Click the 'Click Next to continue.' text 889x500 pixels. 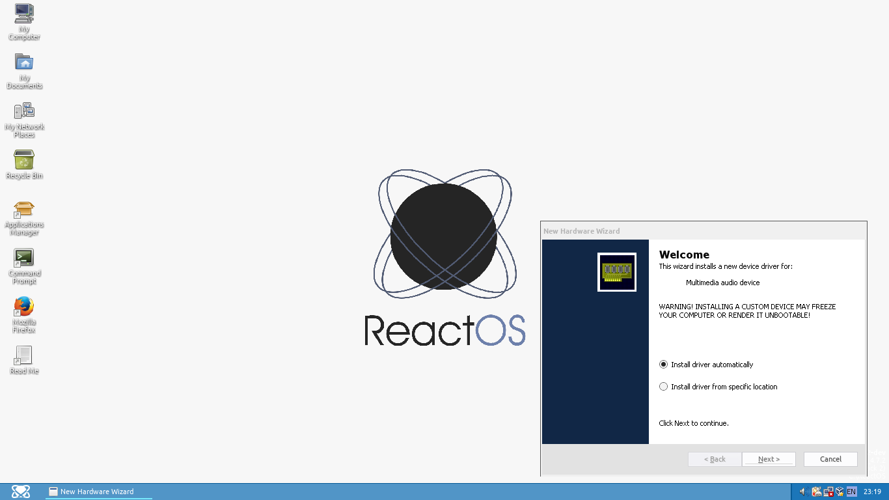click(694, 423)
